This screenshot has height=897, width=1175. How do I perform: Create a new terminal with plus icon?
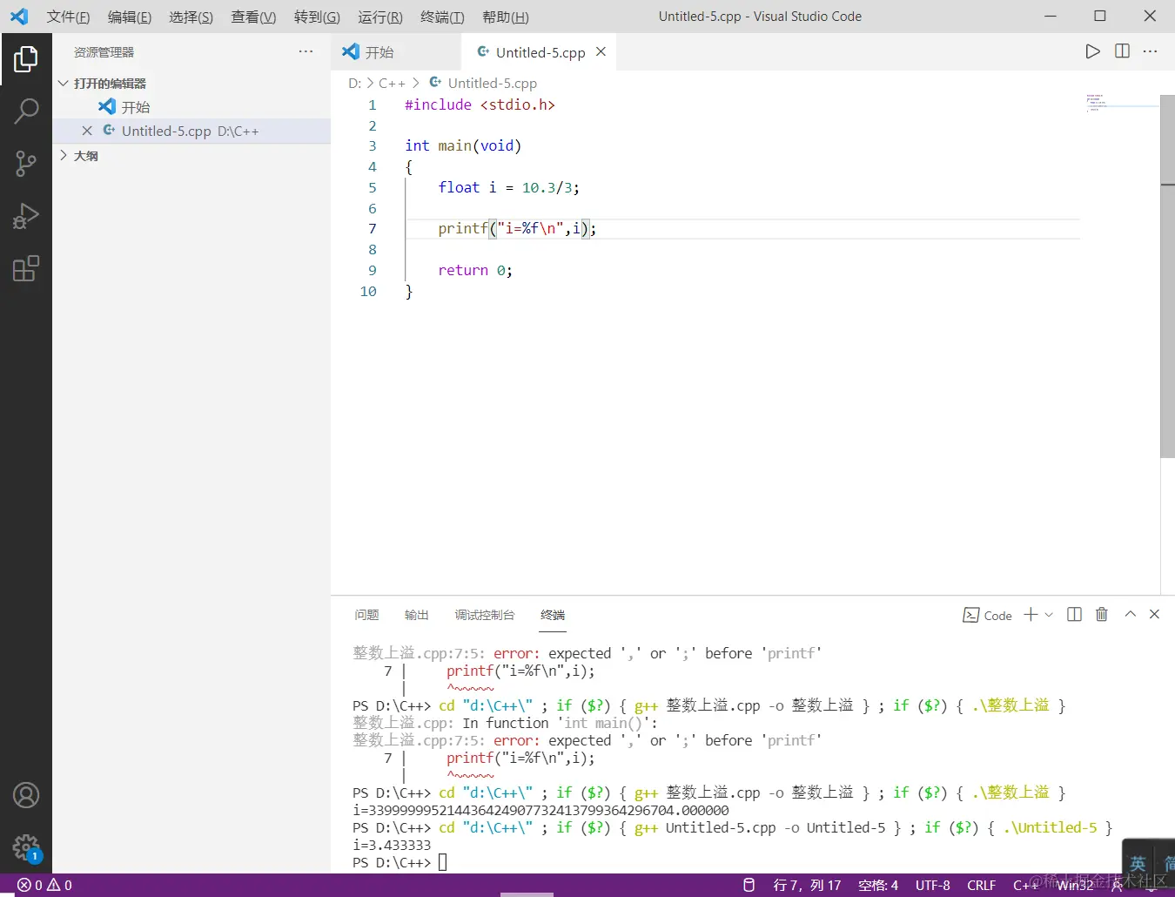tap(1031, 615)
